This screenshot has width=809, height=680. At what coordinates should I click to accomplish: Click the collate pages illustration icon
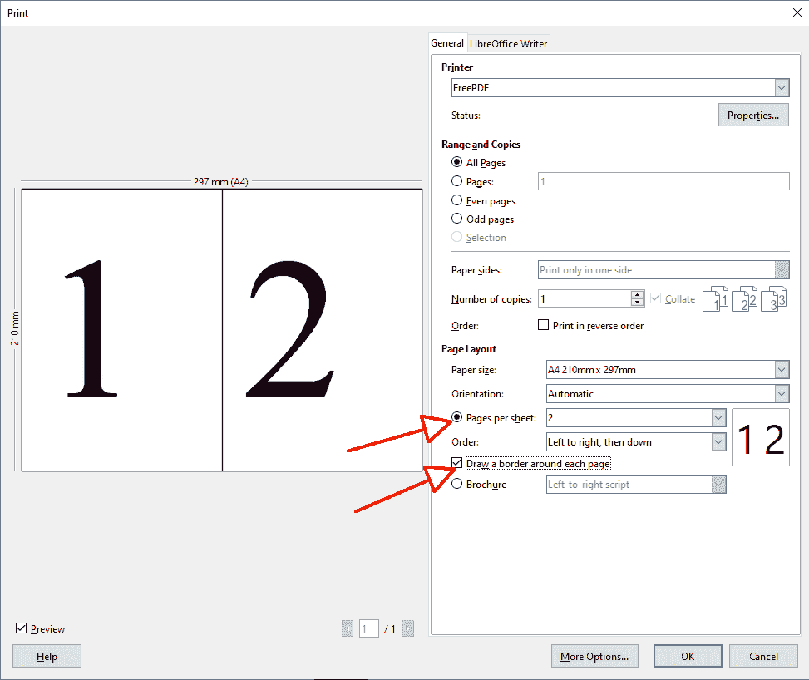point(744,298)
